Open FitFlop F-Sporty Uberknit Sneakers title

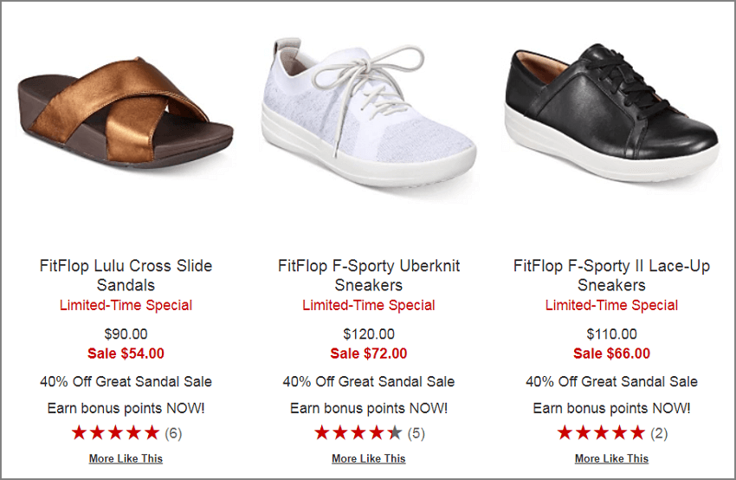369,276
